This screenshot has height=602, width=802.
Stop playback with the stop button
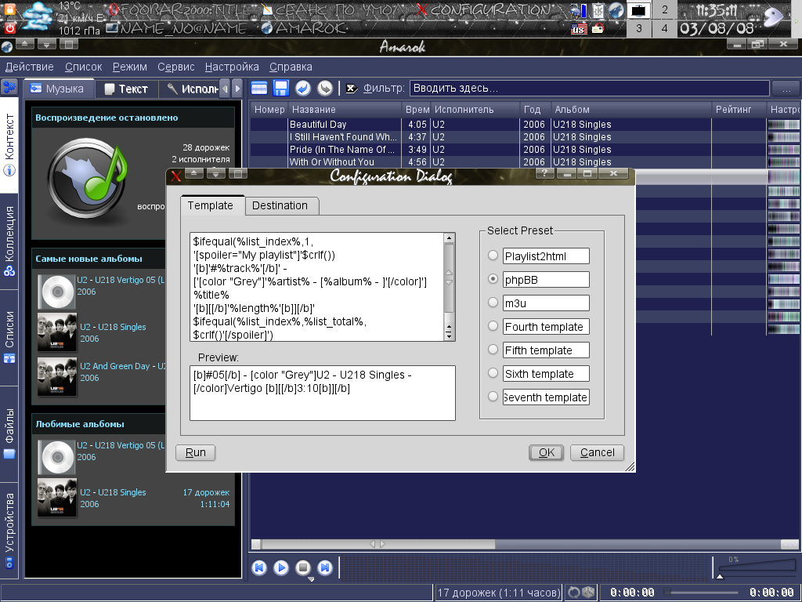303,568
